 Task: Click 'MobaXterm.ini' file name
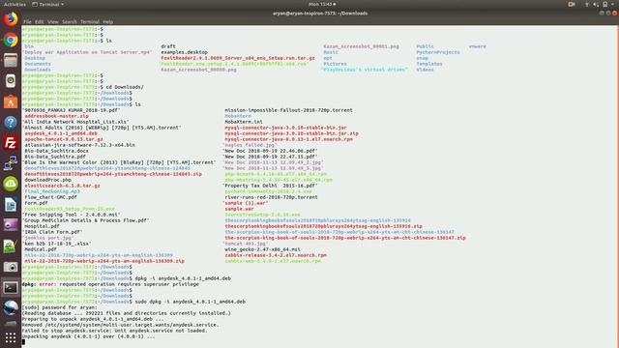click(244, 122)
